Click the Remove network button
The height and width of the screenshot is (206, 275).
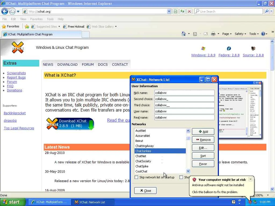coord(203,140)
